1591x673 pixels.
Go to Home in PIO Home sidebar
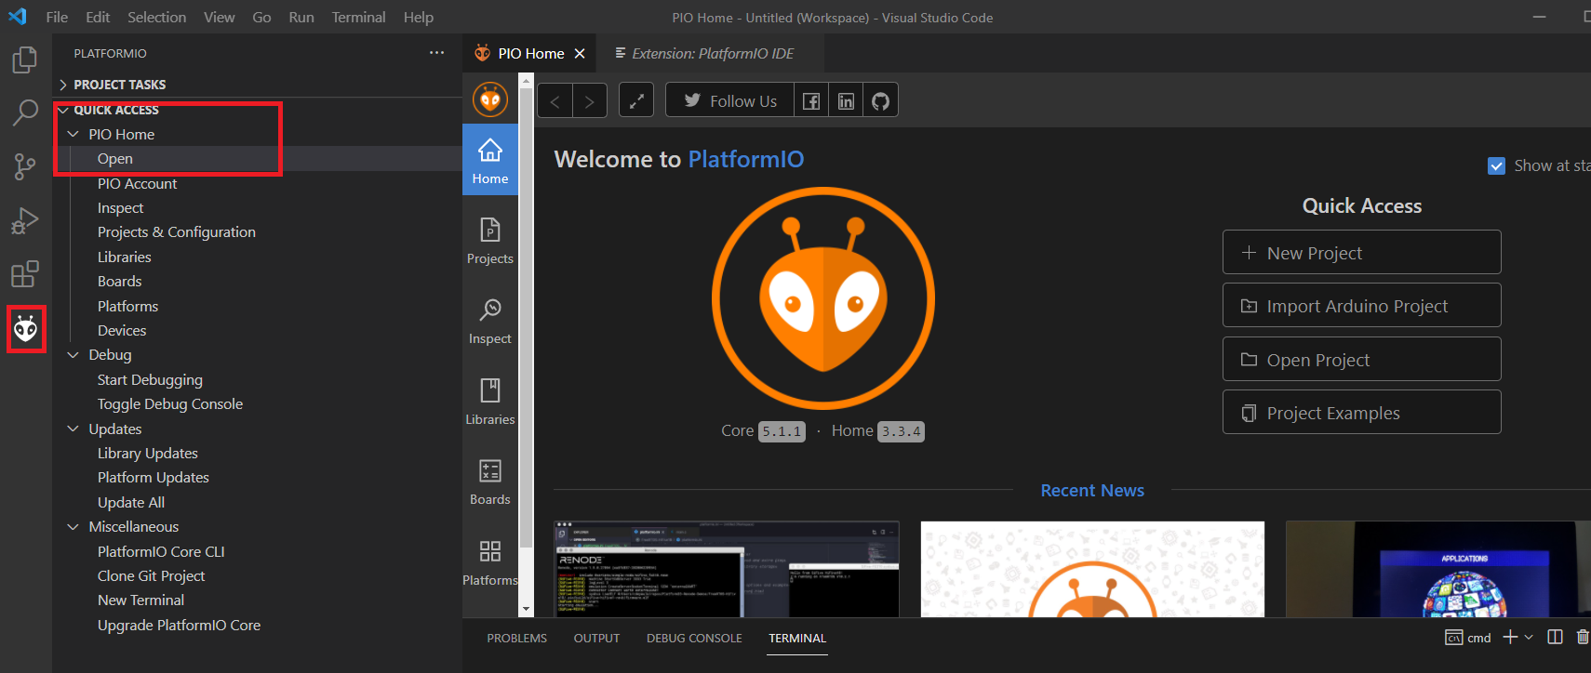pyautogui.click(x=490, y=160)
